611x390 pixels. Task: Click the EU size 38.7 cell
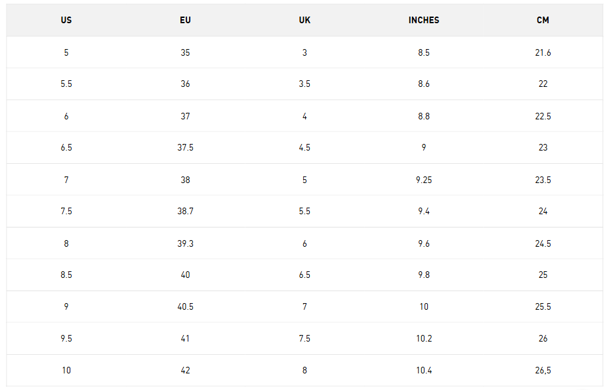pos(185,212)
